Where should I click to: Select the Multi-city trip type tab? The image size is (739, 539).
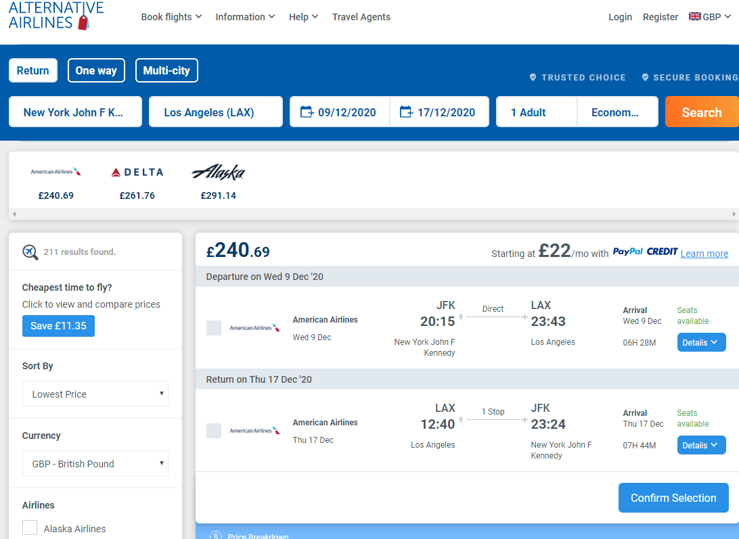(166, 71)
